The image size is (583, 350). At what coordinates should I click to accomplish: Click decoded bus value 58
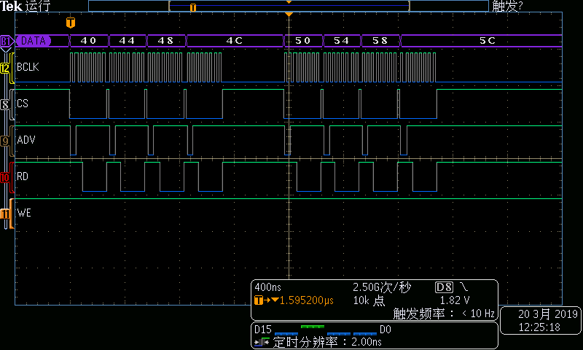coord(380,41)
